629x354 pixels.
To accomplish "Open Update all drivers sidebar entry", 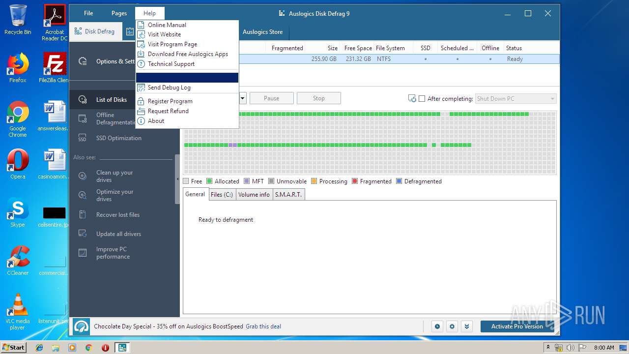I will point(118,234).
